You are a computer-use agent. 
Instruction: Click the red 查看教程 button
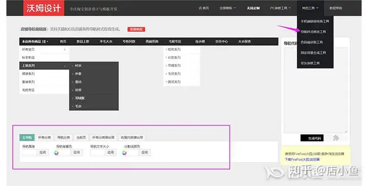(x=136, y=29)
